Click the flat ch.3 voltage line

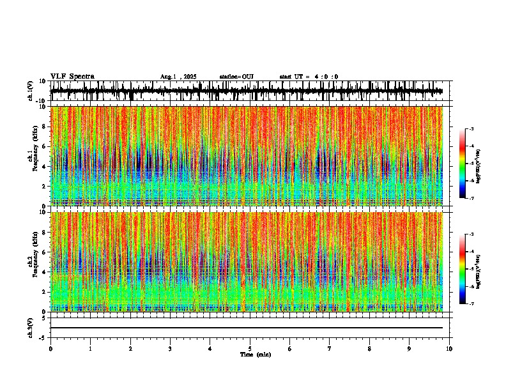pos(247,328)
